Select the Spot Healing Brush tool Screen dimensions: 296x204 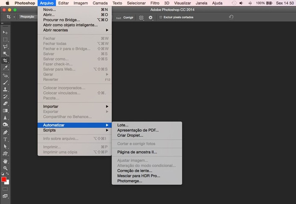[5, 75]
